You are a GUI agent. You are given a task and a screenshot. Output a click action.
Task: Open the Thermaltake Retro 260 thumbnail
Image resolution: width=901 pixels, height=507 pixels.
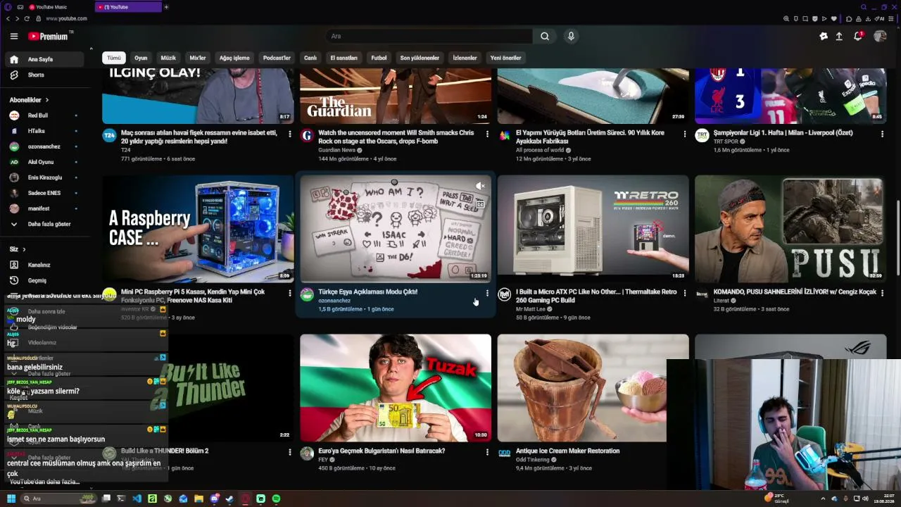(593, 228)
